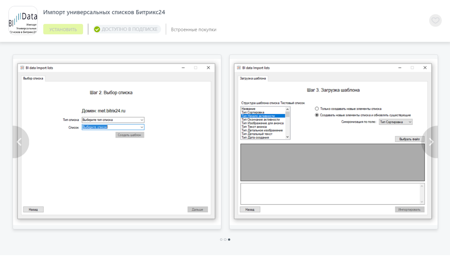
Task: Click the BI Data app logo
Action: tap(23, 20)
